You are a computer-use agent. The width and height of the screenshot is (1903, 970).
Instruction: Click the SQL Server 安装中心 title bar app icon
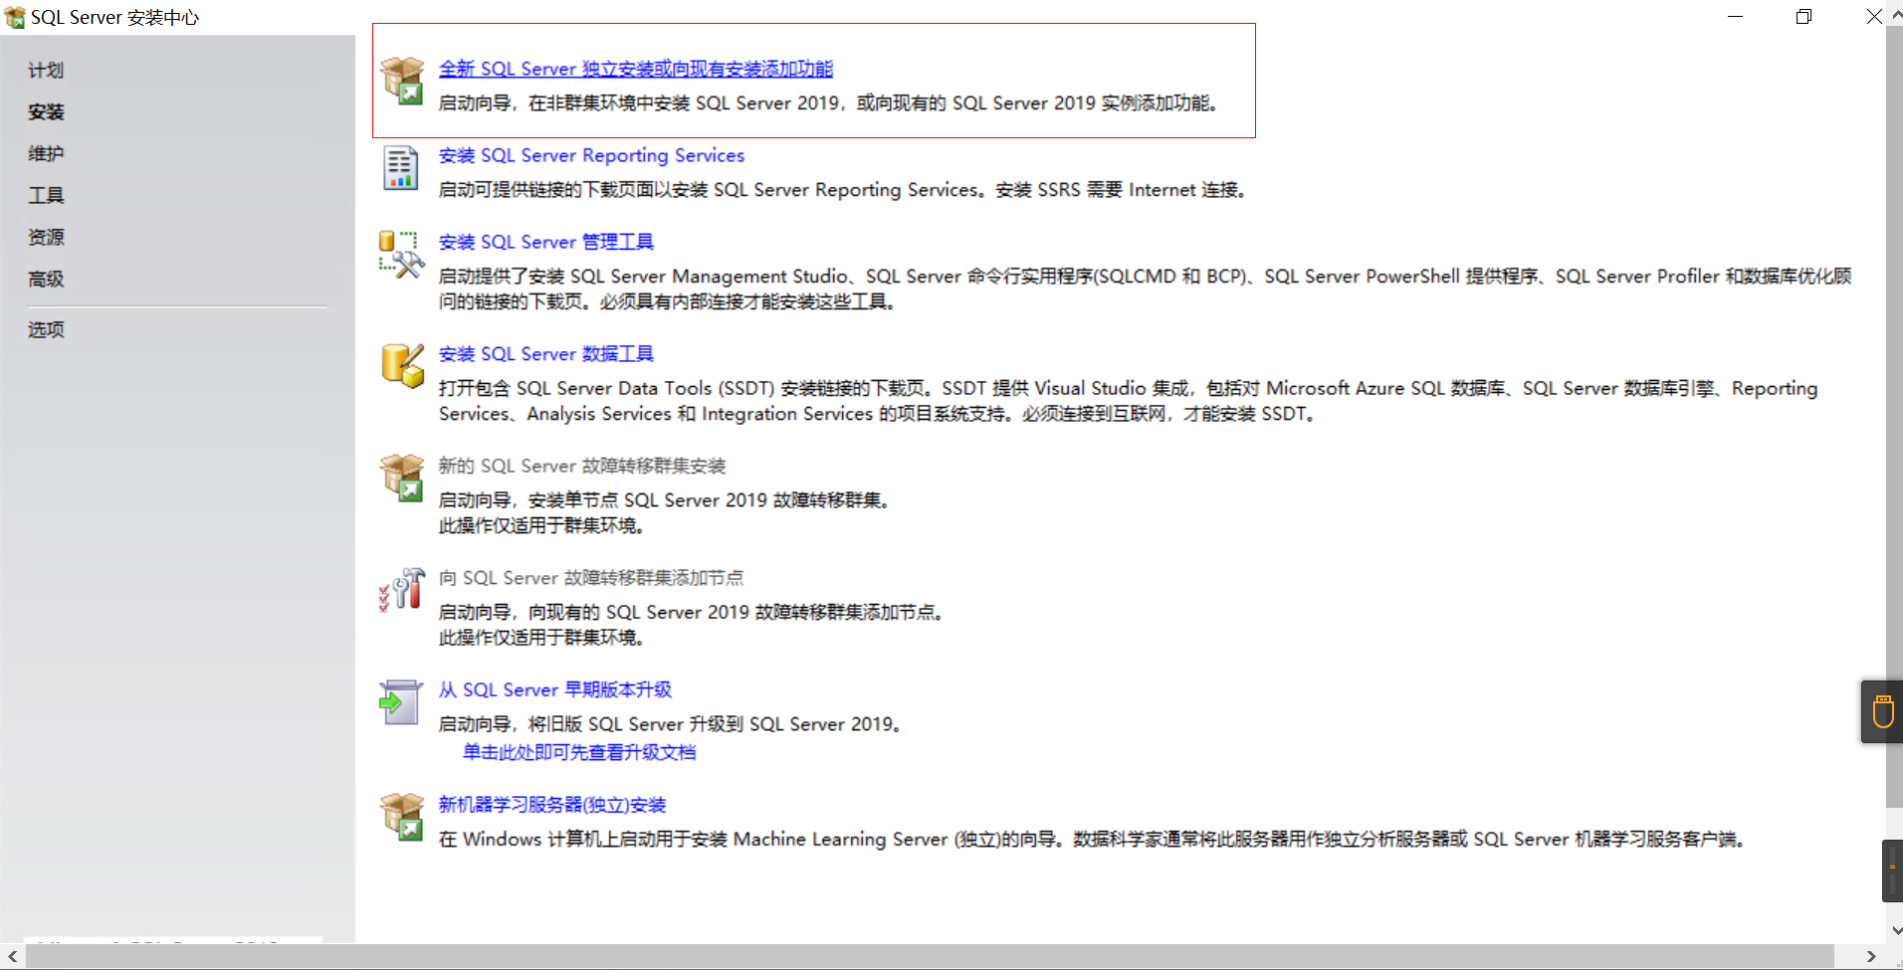(x=14, y=17)
